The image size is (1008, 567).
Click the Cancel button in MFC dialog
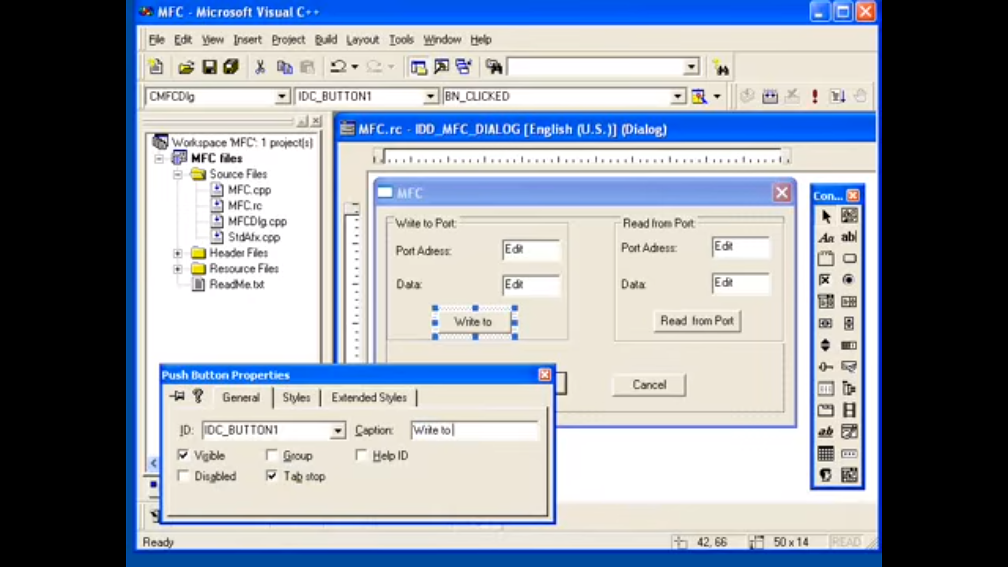[649, 385]
